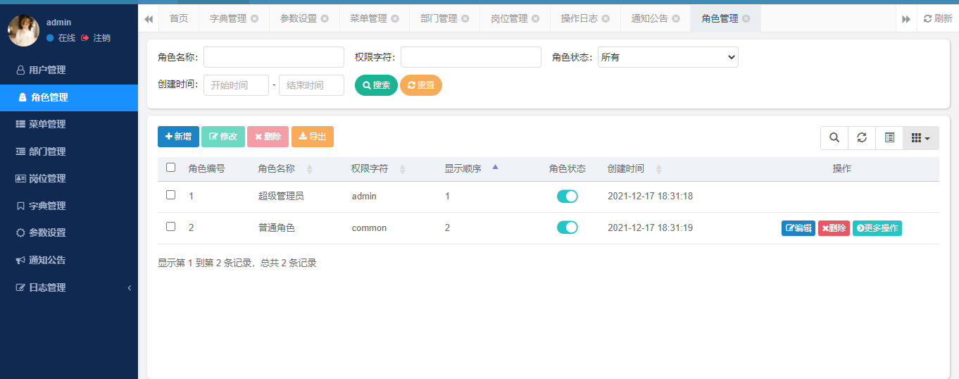Click the 开始时间 date field
This screenshot has height=379, width=959.
click(x=236, y=85)
